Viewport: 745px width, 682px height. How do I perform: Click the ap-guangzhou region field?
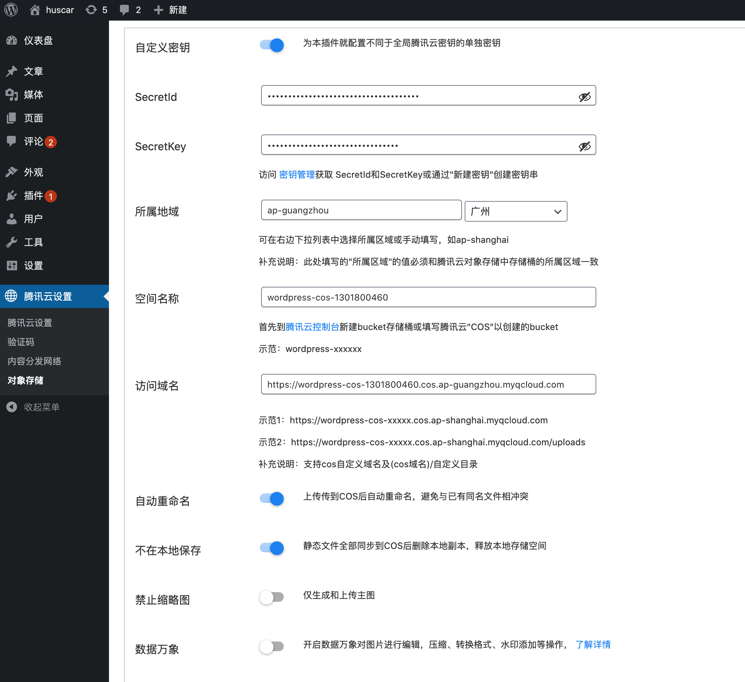point(361,210)
